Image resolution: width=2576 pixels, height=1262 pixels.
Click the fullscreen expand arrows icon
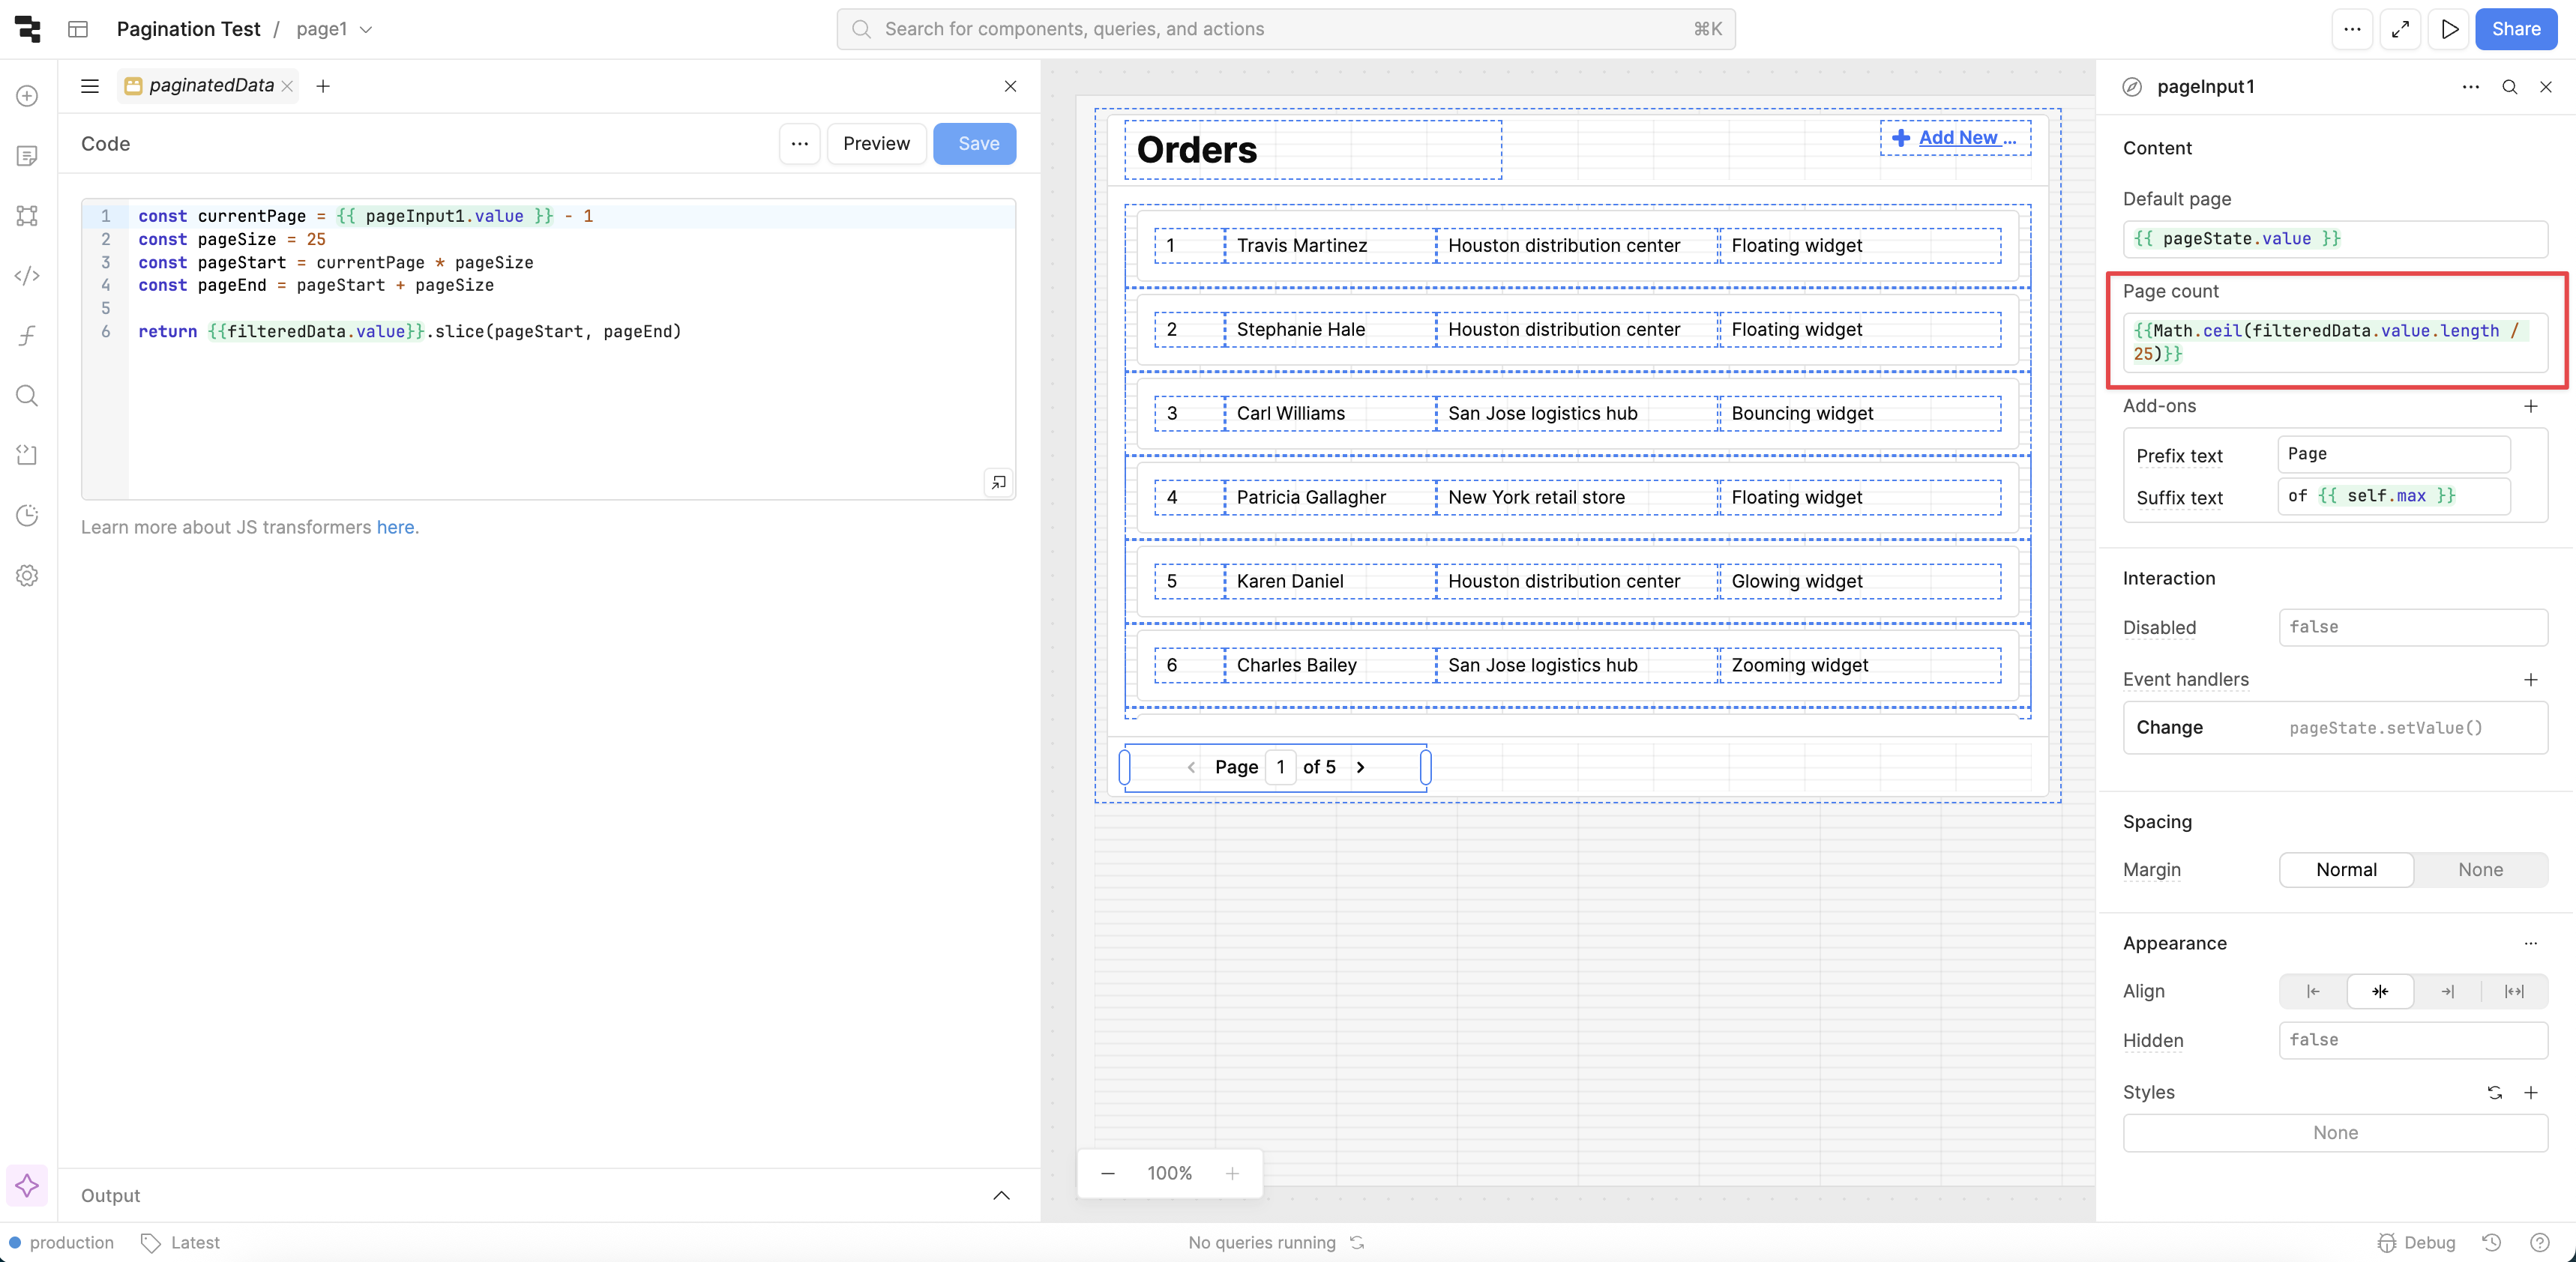click(x=2400, y=29)
